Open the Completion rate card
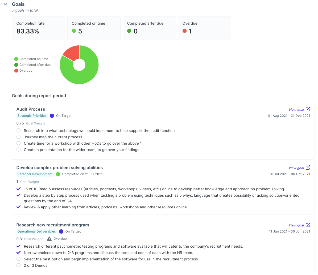The height and width of the screenshot is (275, 318). coord(39,28)
